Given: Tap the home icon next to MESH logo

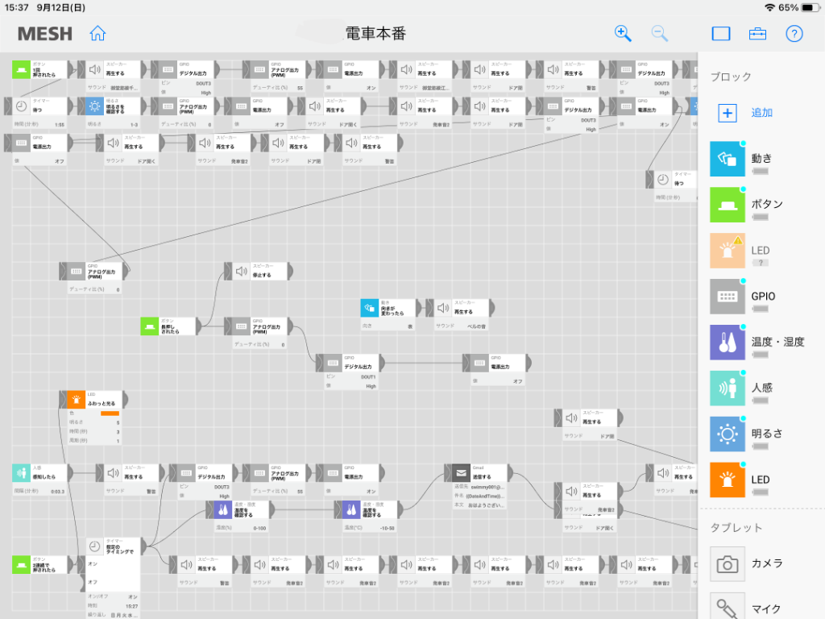Looking at the screenshot, I should pyautogui.click(x=97, y=33).
